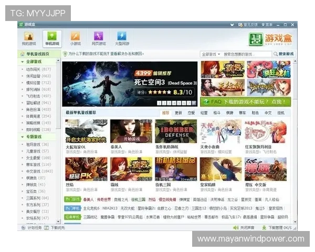Open 大航海家OL game thumbnail
Viewport: 315px width, 252px height.
coord(86,131)
